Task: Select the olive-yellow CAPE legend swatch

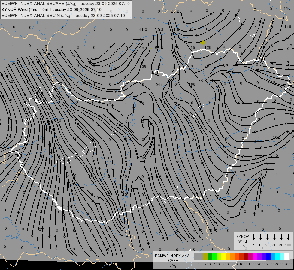Action: 205,256
